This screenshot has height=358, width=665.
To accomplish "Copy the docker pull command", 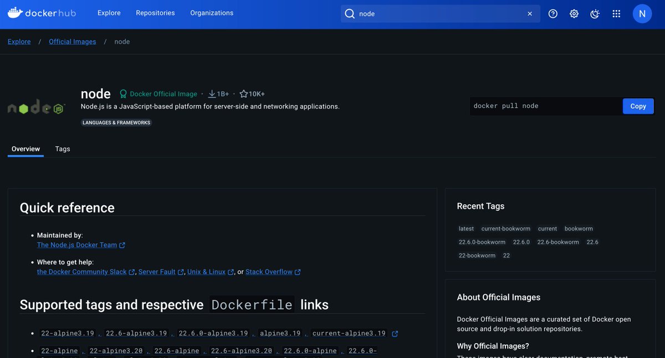I will click(638, 106).
